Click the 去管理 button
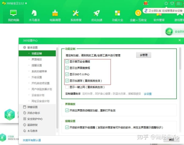 143,55
